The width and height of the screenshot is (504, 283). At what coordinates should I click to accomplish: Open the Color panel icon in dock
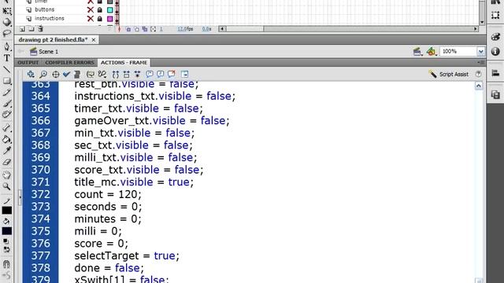pyautogui.click(x=495, y=37)
